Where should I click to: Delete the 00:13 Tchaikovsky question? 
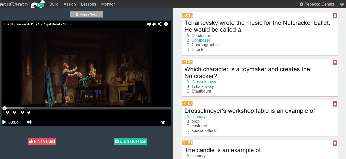(x=335, y=16)
